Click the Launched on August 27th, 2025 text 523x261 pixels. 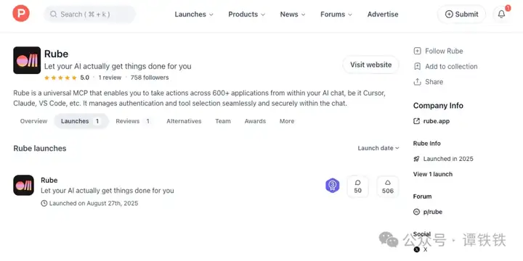94,203
